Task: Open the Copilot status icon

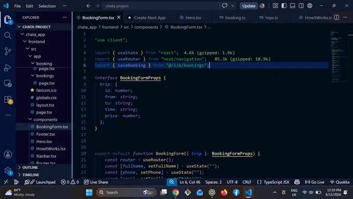Action: (297, 182)
